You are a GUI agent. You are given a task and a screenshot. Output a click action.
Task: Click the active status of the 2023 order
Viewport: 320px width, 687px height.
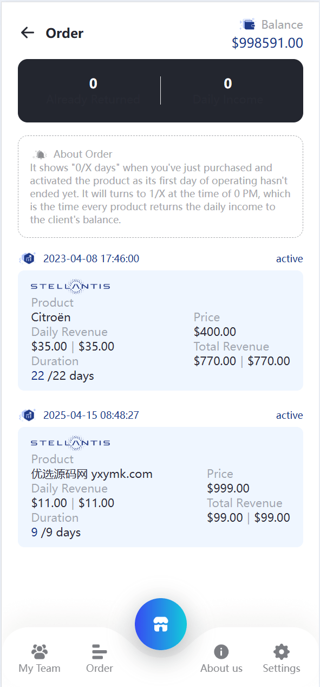[x=290, y=258]
